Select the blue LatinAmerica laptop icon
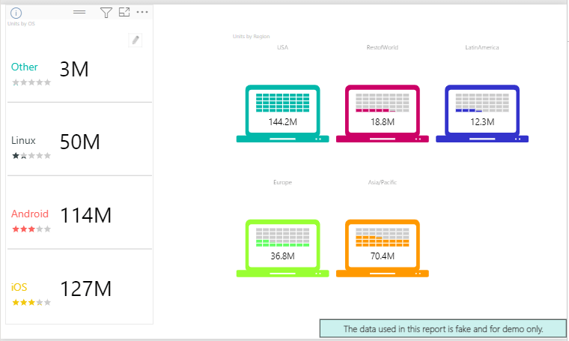The image size is (569, 341). (x=482, y=114)
